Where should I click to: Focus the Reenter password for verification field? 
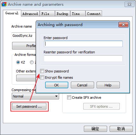pos(83,58)
